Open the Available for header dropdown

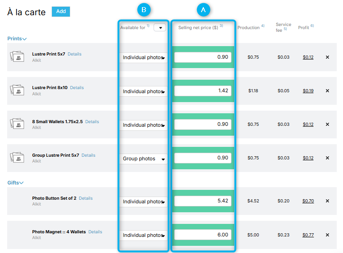[x=160, y=28]
